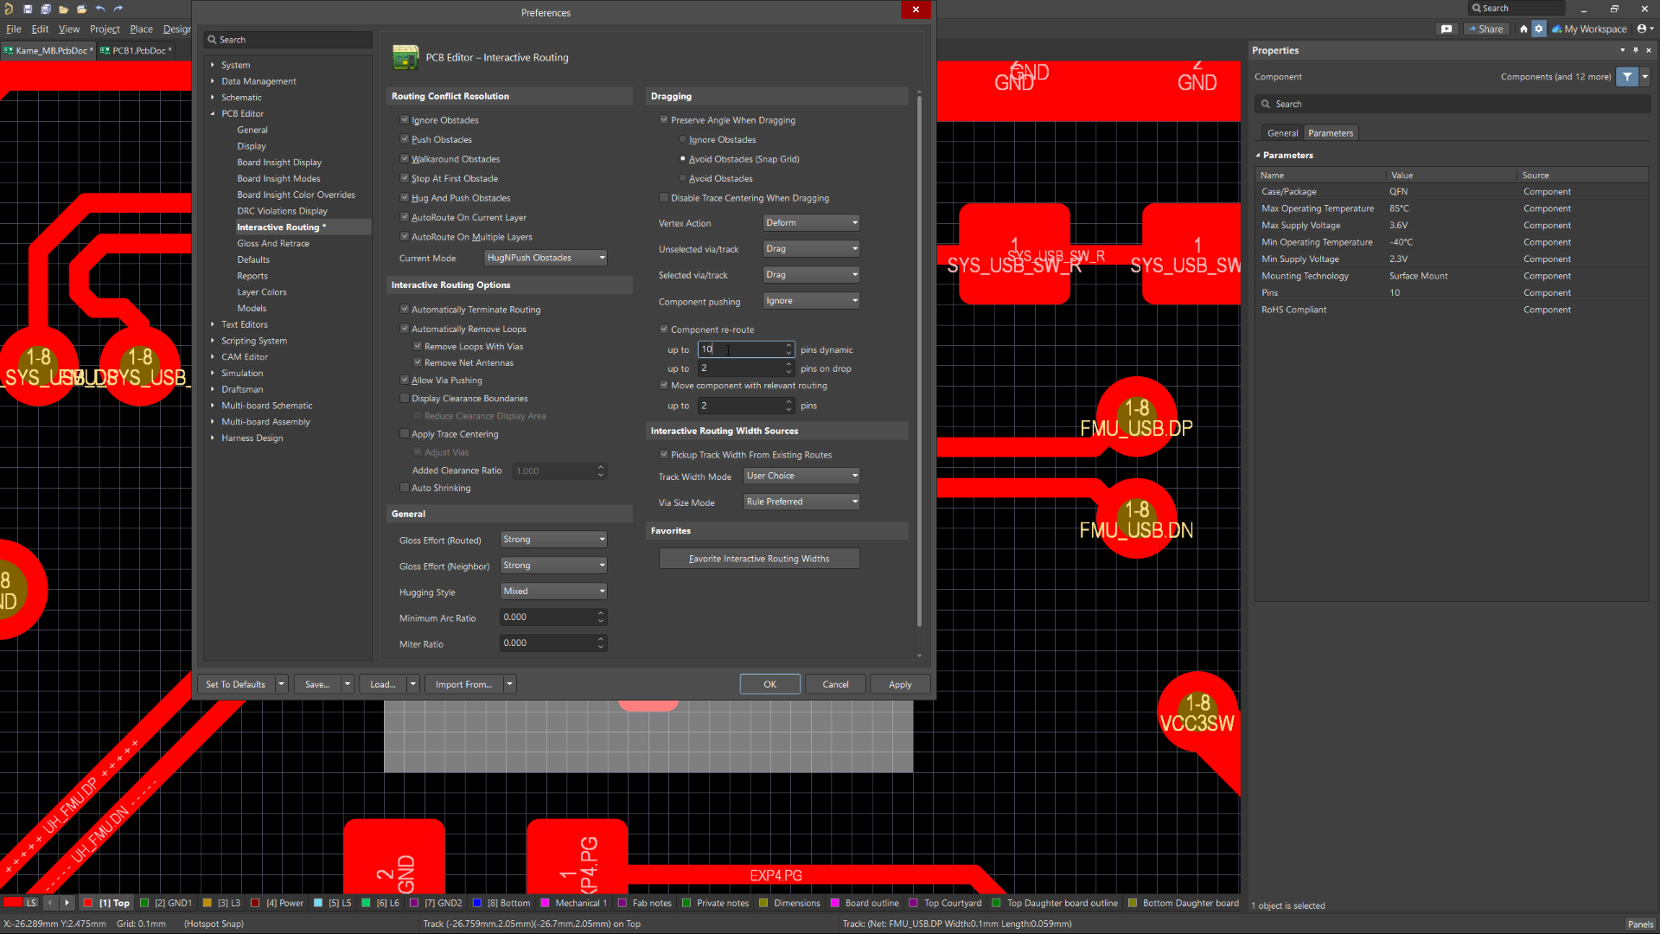Click the System preferences section icon
1660x934 pixels.
[x=214, y=65]
